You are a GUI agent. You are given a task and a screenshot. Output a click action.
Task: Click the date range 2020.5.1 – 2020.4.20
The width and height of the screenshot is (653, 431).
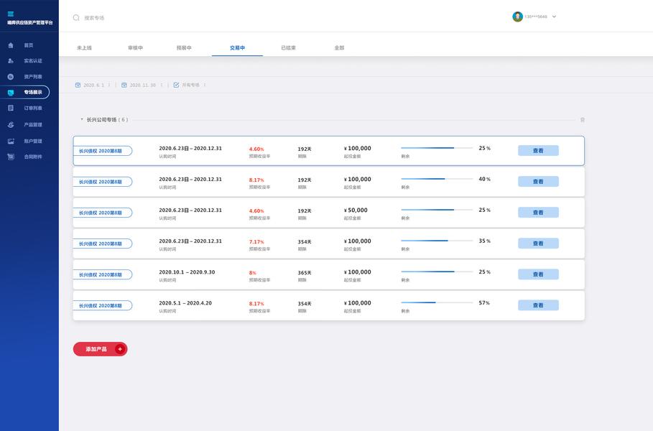pos(185,302)
